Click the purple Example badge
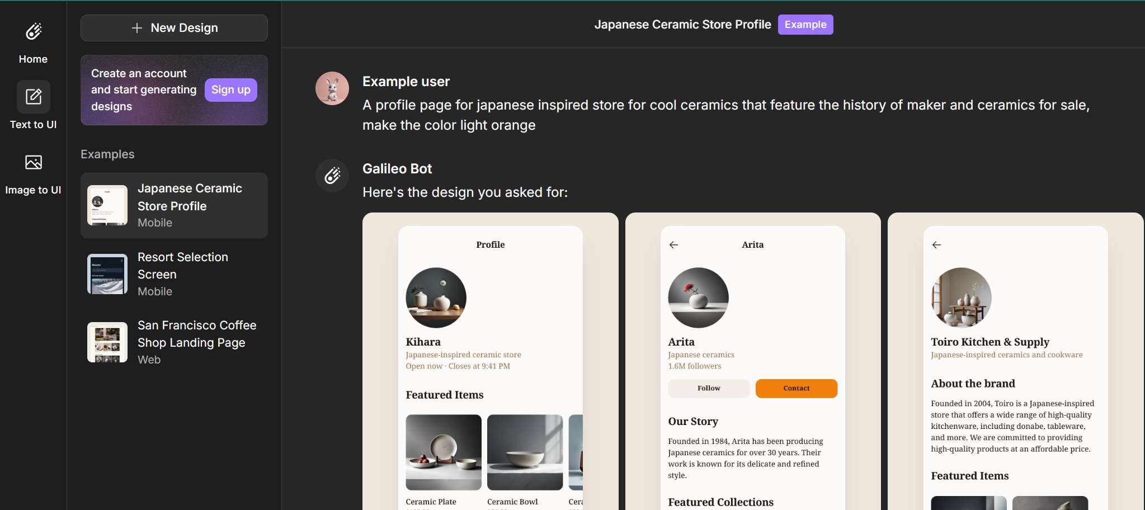The width and height of the screenshot is (1145, 510). [x=805, y=25]
